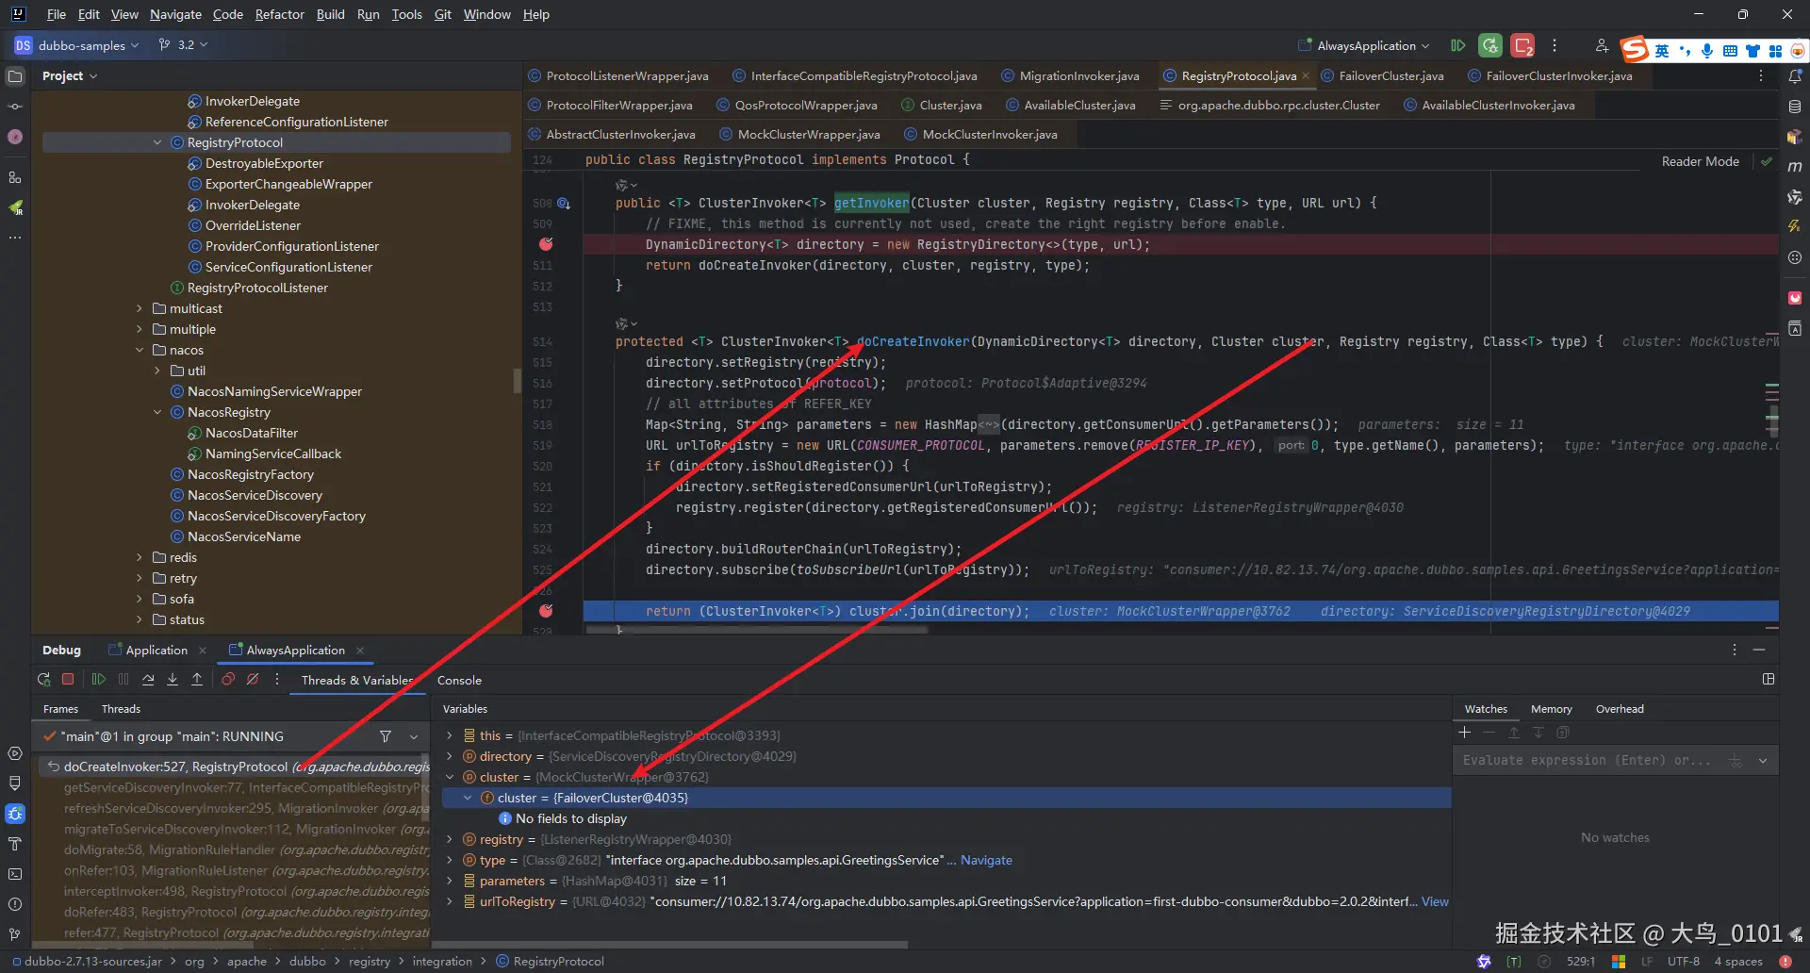Click the Project tree vertical scrollbar

(517, 380)
